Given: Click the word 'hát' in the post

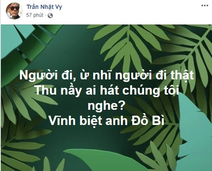Looking at the screenshot, I should point(109,90).
